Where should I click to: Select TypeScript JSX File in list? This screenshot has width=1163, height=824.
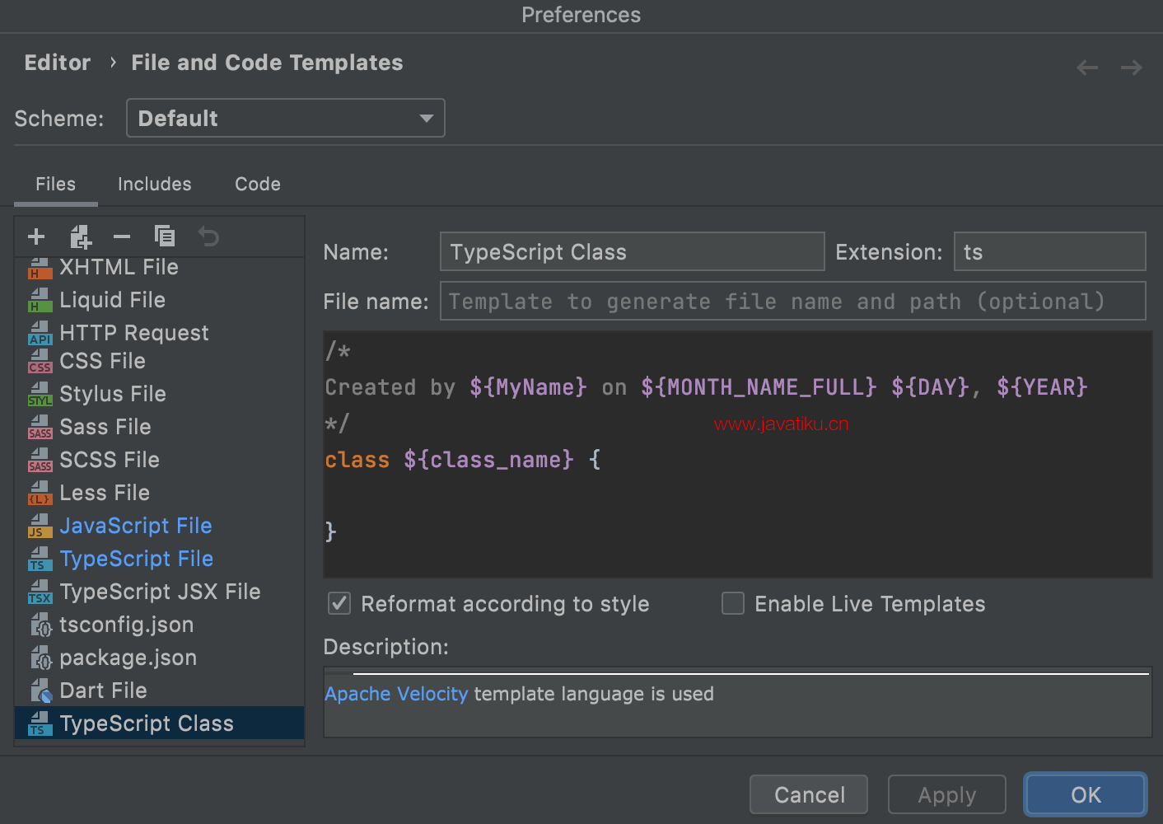tap(160, 592)
